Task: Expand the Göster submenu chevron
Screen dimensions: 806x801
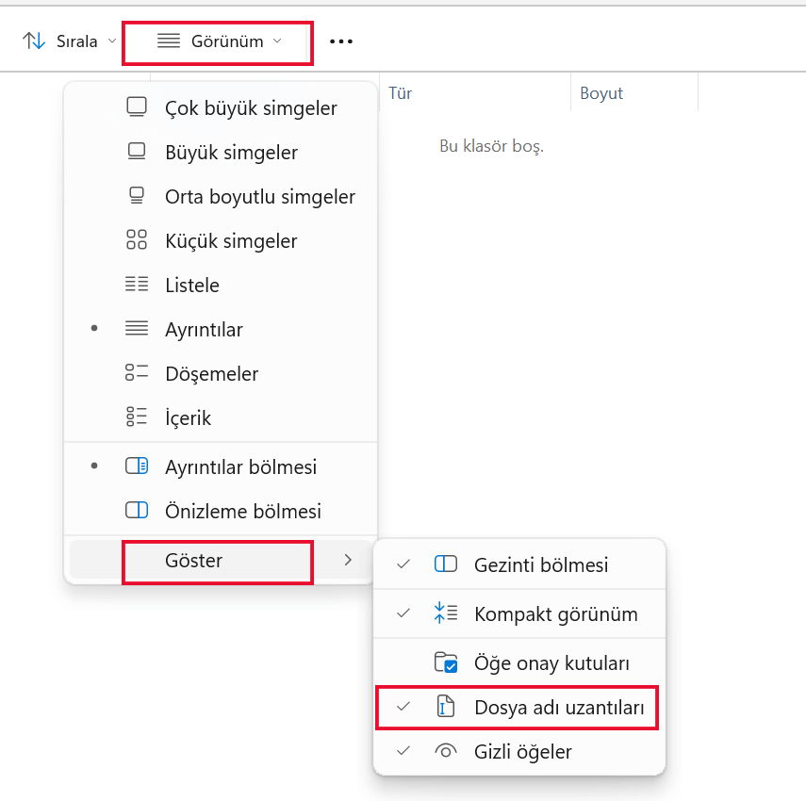Action: click(348, 560)
